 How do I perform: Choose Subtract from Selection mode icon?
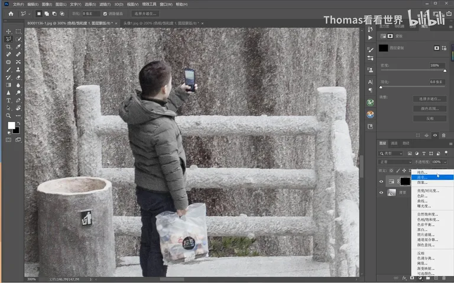(x=54, y=14)
